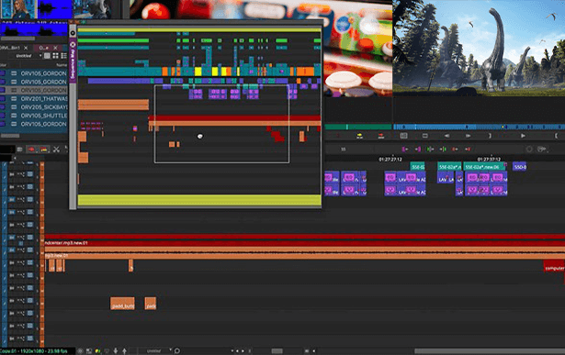
Task: Adjust the timeline zoom slider in the bottom bar
Action: [x=277, y=351]
